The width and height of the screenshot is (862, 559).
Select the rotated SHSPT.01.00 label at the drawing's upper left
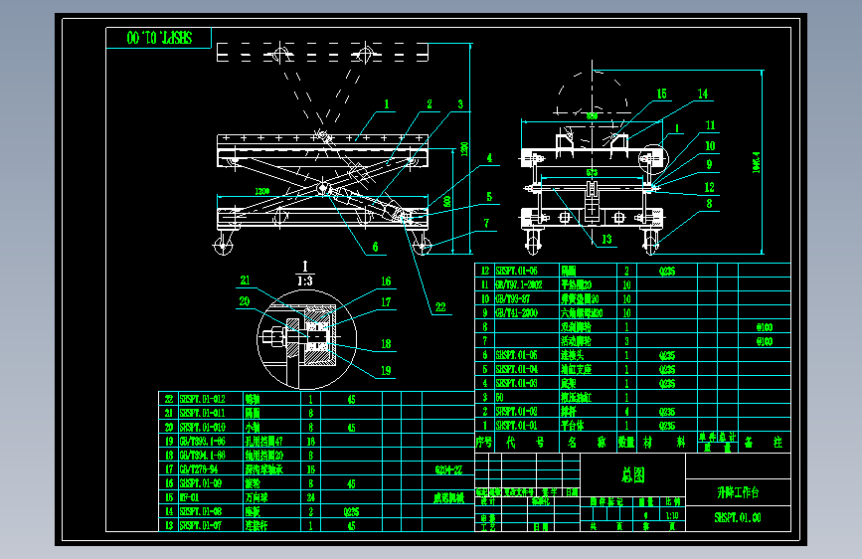(159, 38)
